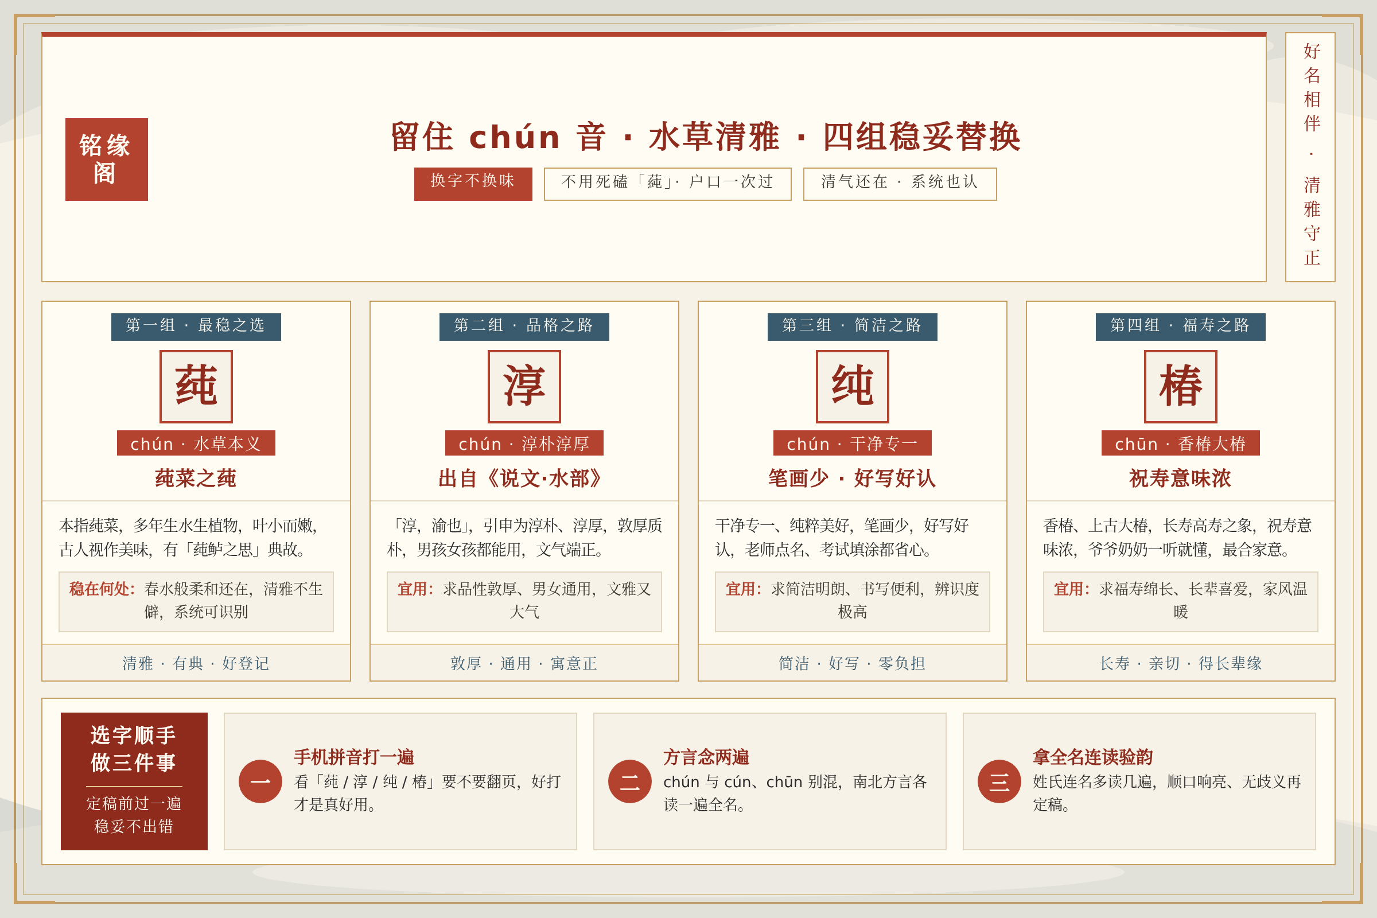The image size is (1377, 918).
Task: Click the 铭缘阁 red logo block
Action: click(107, 160)
